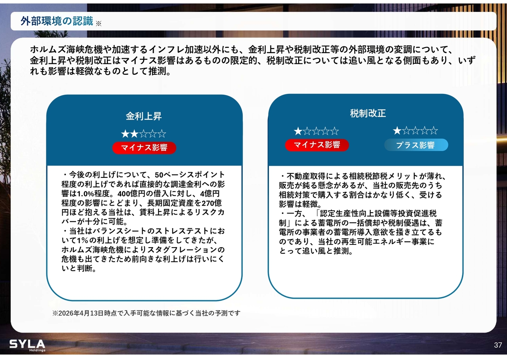The width and height of the screenshot is (507, 358).
Task: Select the 税制改正 card heading
Action: pyautogui.click(x=368, y=114)
